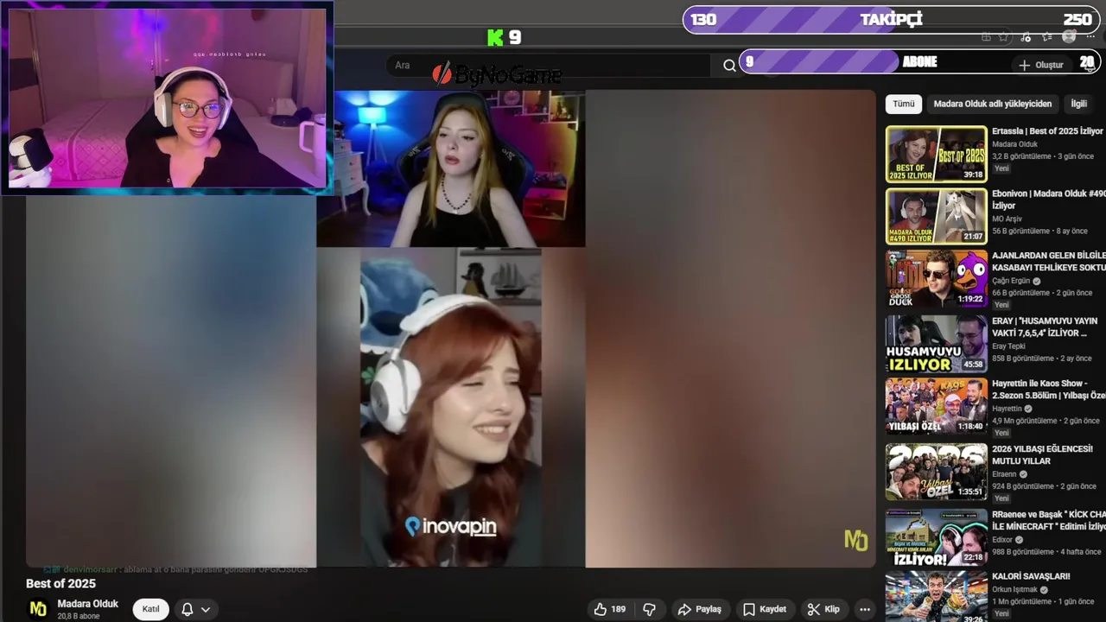Open browser media control music icon
This screenshot has width=1106, height=622.
point(1026,37)
